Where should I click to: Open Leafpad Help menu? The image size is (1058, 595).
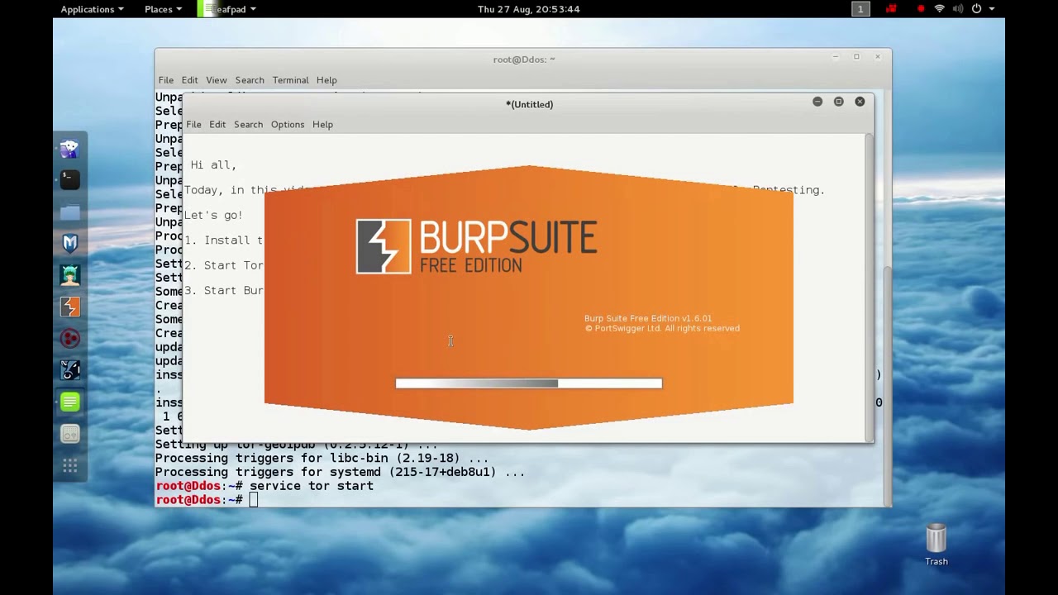322,125
